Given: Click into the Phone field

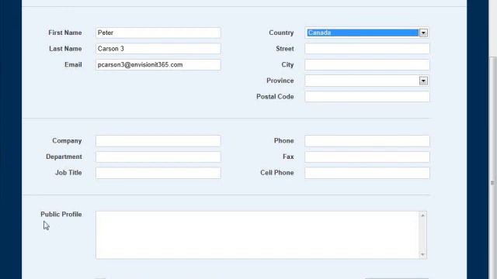Looking at the screenshot, I should click(367, 141).
